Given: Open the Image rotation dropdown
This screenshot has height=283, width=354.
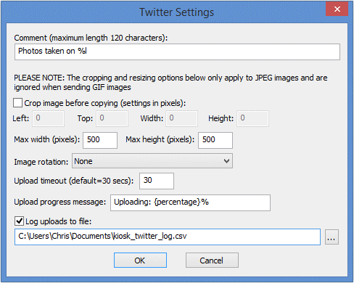Looking at the screenshot, I should (152, 161).
